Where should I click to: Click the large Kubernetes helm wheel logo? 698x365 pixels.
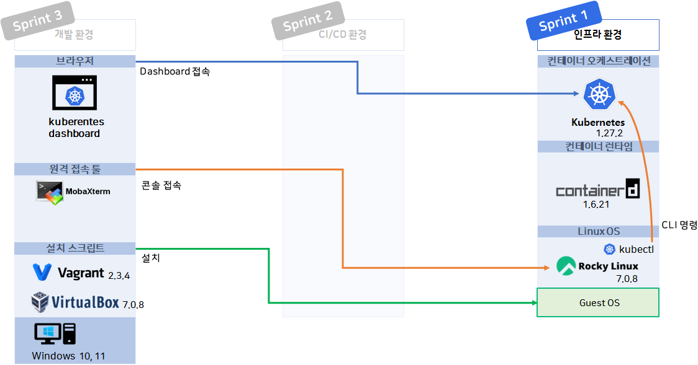pyautogui.click(x=600, y=94)
